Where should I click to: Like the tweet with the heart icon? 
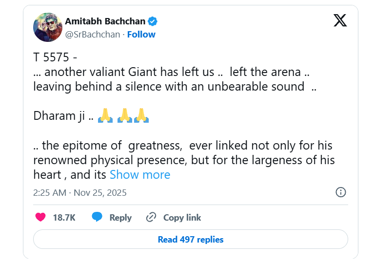(x=40, y=217)
